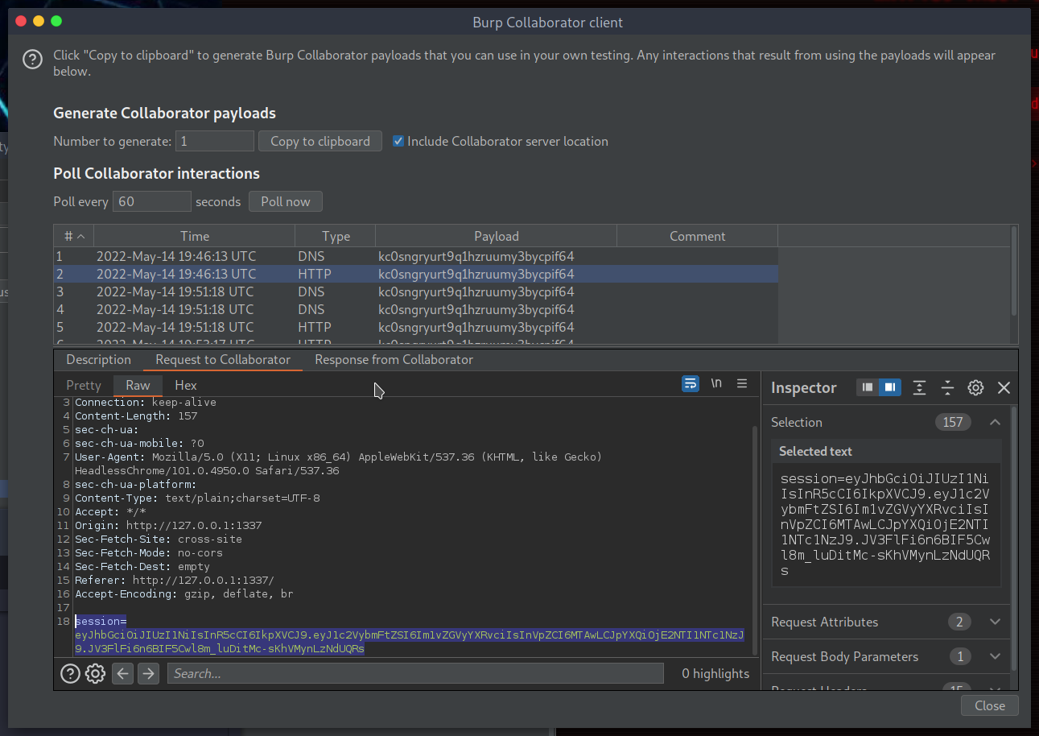Click search settings gear icon
Screen dimensions: 1039x736
tap(96, 673)
